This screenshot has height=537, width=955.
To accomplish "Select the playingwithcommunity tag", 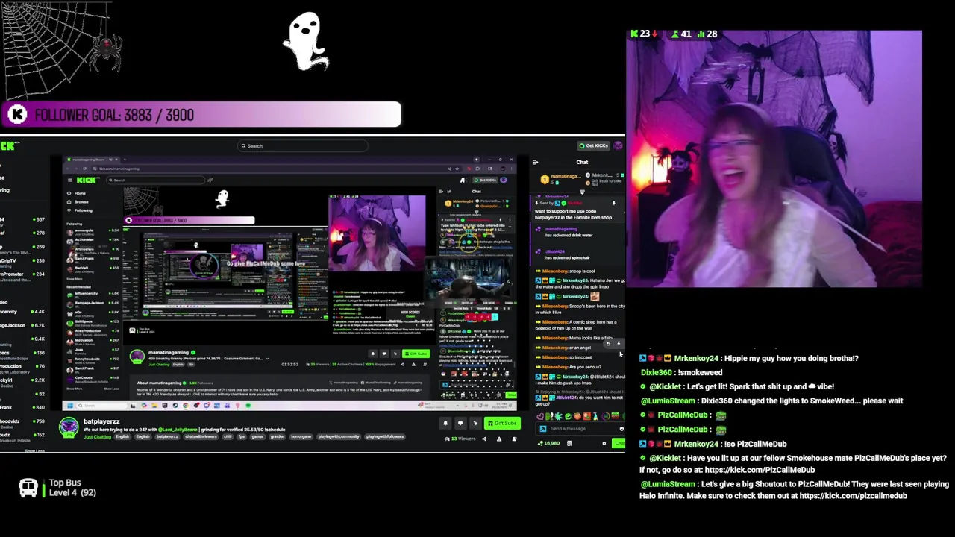I will [339, 437].
